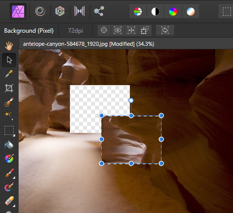Select the Color Picker eyedropper tool
This screenshot has height=213, width=233.
[9, 74]
